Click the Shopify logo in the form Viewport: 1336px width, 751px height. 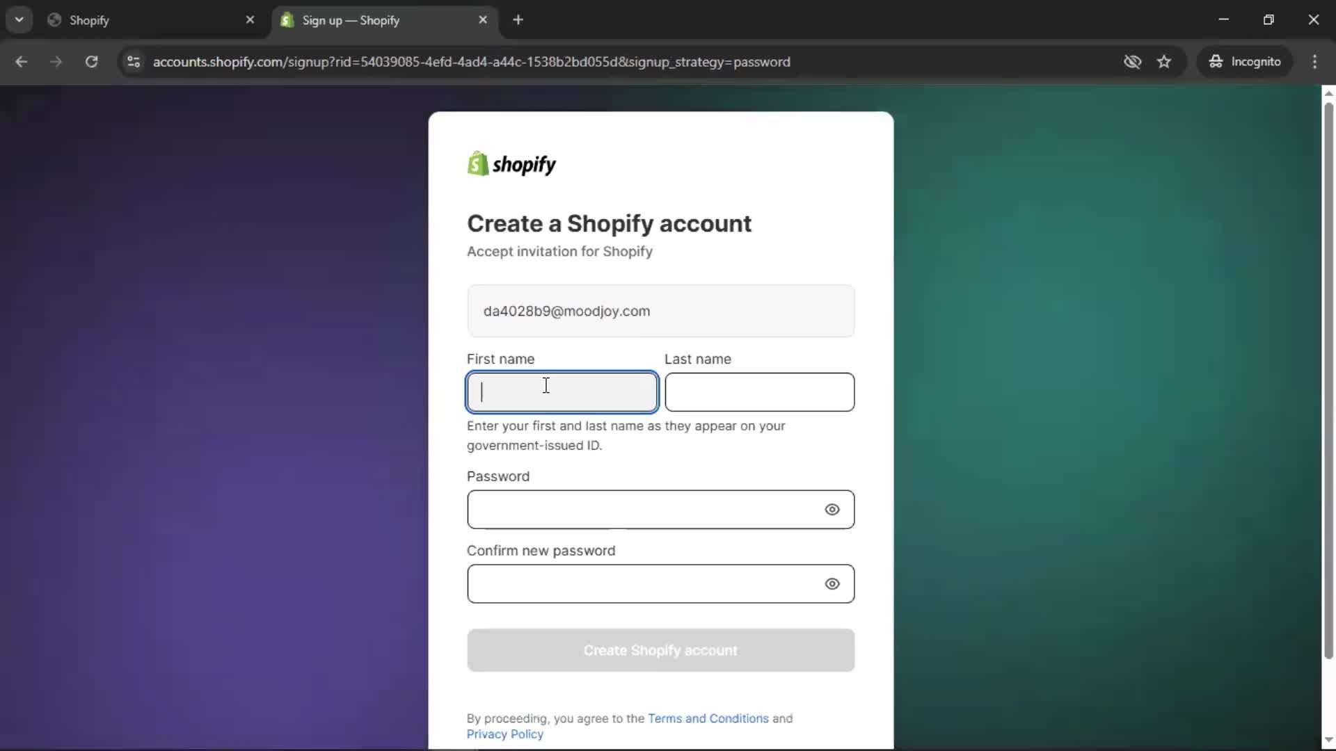click(x=511, y=164)
